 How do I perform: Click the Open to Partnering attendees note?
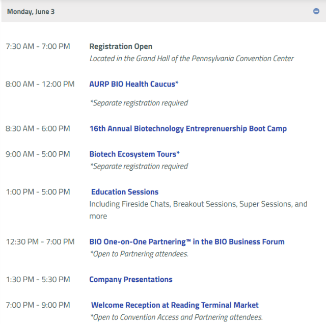[x=139, y=254]
